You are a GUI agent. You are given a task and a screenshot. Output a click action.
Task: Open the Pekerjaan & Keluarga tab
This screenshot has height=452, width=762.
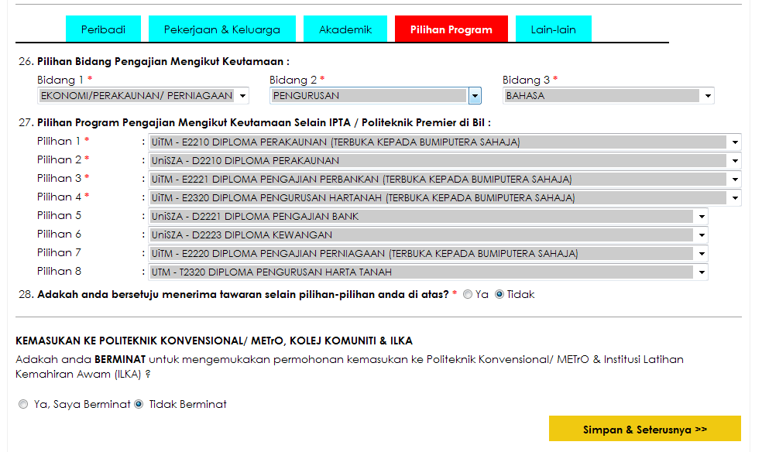tap(222, 29)
